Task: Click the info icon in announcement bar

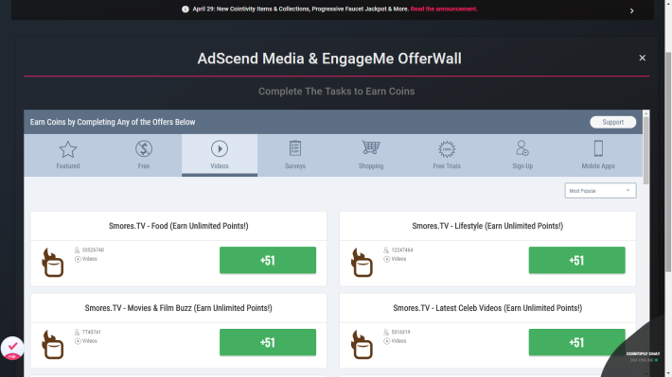Action: 186,9
